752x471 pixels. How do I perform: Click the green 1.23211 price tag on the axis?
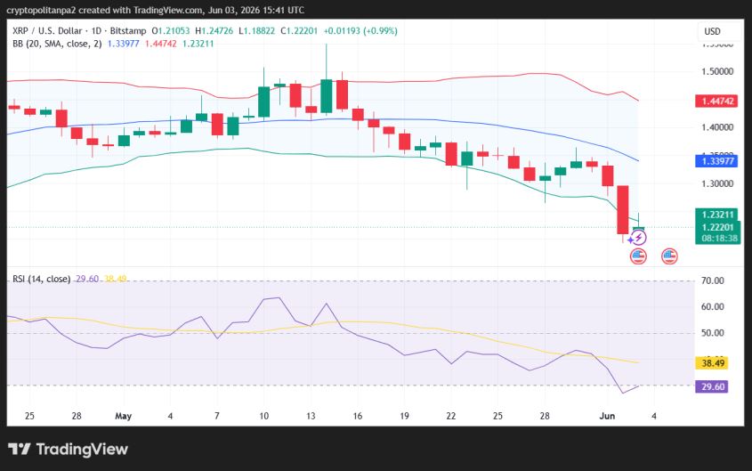(x=718, y=215)
